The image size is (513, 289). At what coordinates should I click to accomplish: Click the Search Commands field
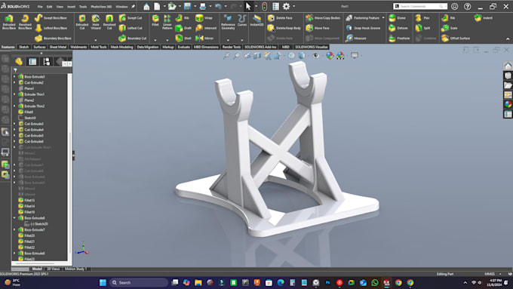point(419,6)
